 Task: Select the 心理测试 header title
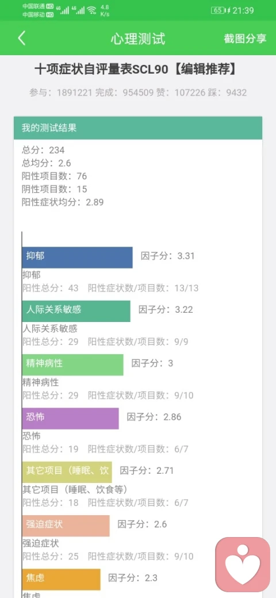tap(138, 39)
